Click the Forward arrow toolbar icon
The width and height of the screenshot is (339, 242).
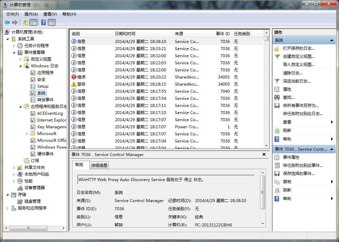tap(15, 22)
